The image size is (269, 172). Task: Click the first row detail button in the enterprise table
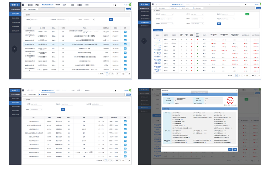tap(125, 32)
